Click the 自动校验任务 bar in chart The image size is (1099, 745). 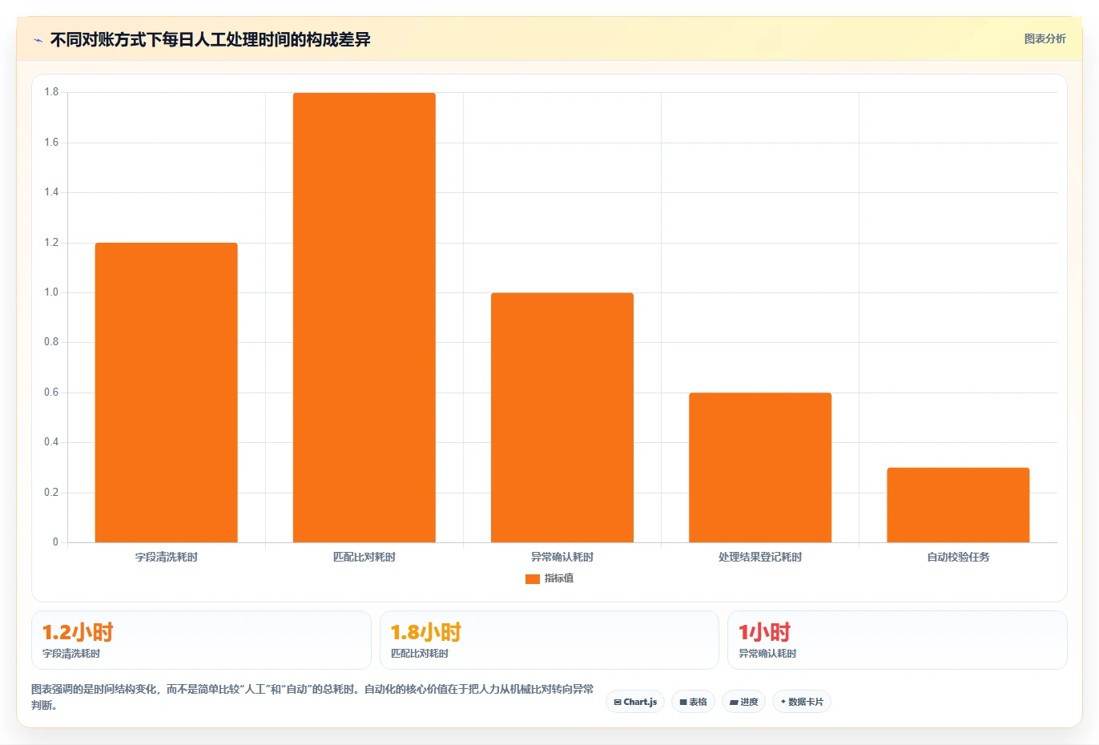point(958,505)
